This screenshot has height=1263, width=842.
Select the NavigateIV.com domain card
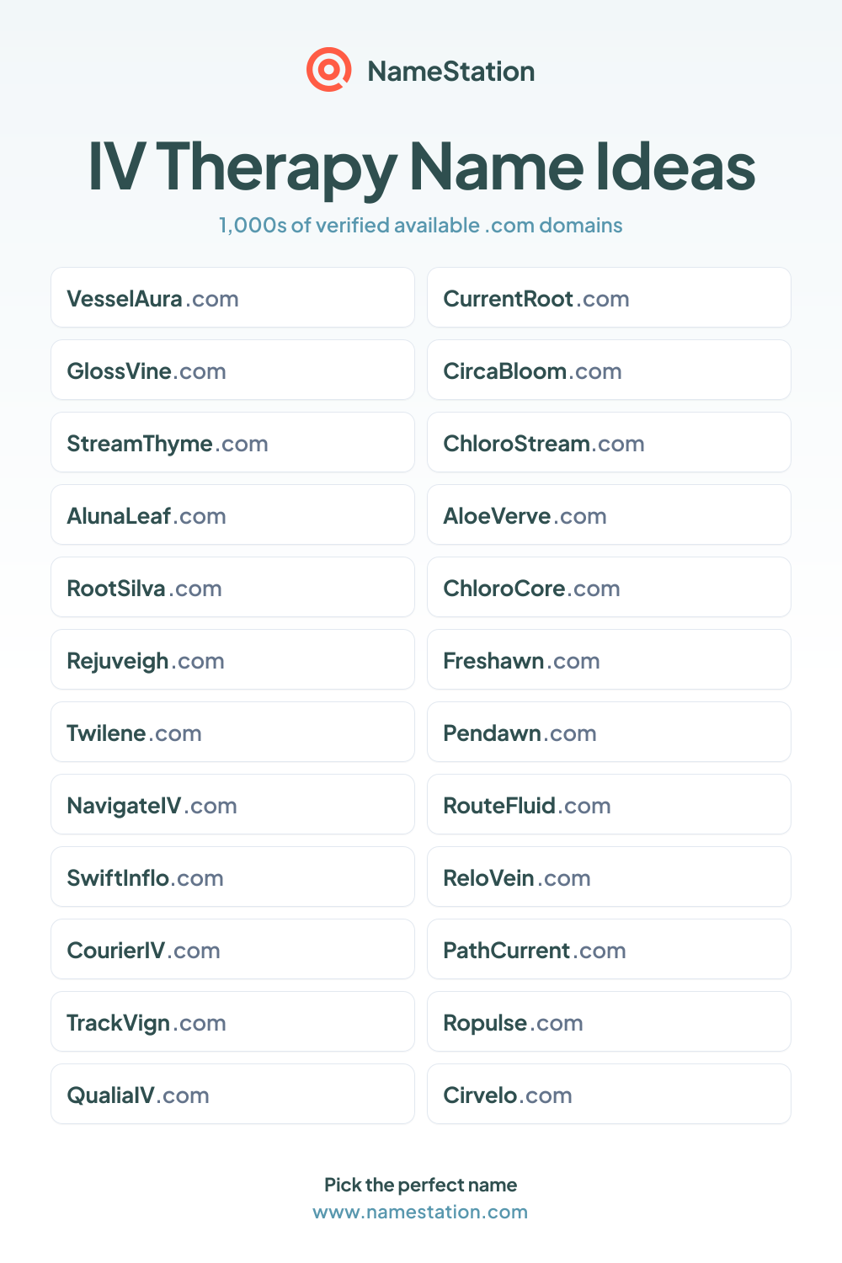click(232, 804)
